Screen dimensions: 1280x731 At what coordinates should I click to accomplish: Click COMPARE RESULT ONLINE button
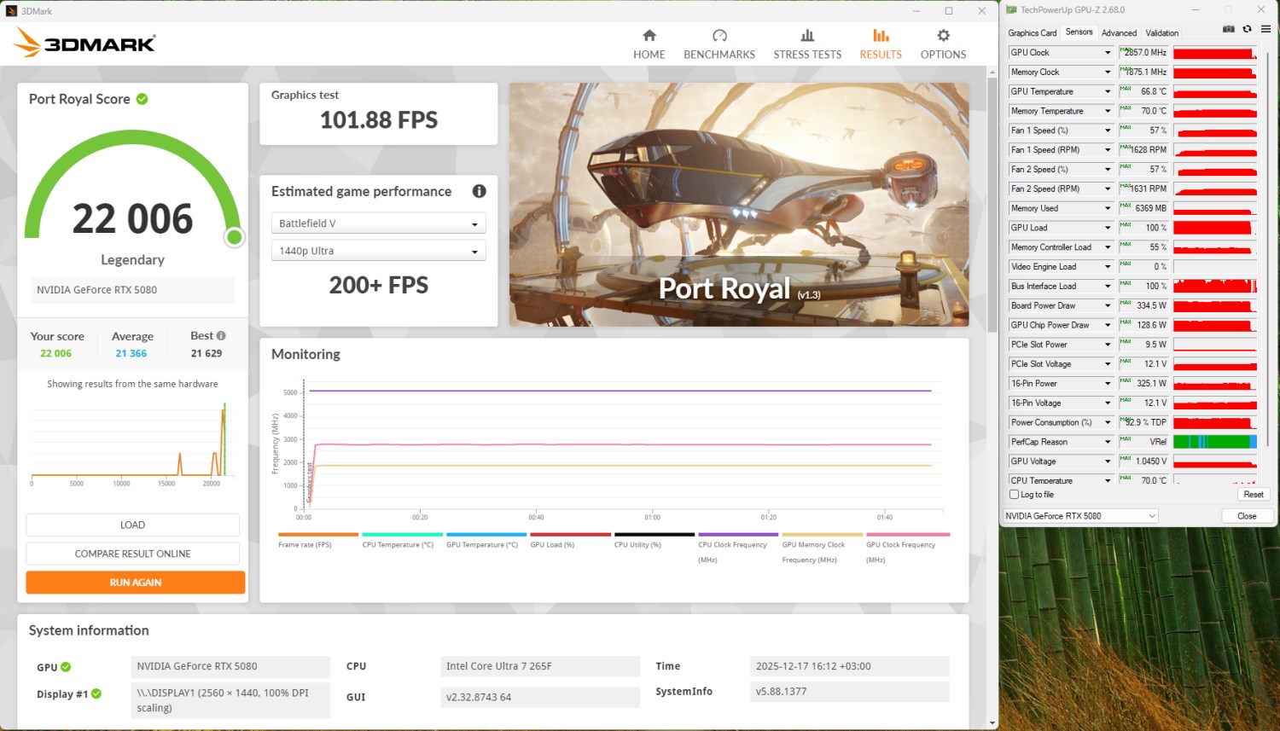point(132,554)
